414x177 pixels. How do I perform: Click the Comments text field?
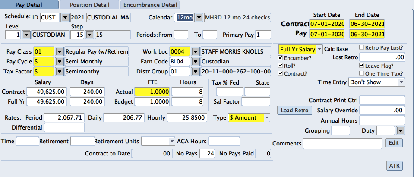tap(342, 143)
